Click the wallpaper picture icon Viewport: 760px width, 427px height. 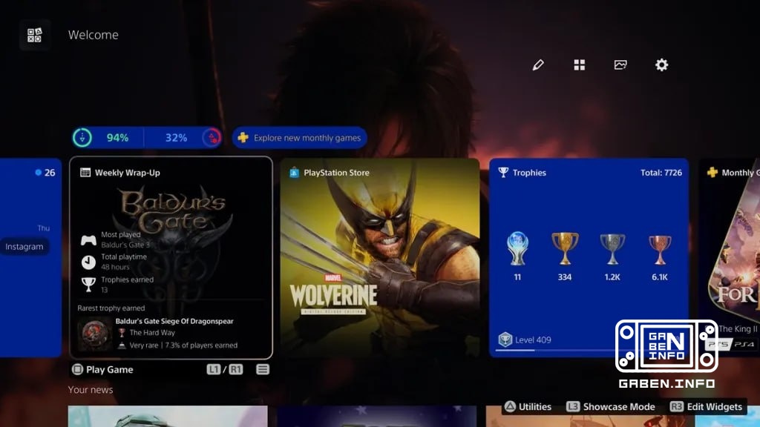click(620, 65)
